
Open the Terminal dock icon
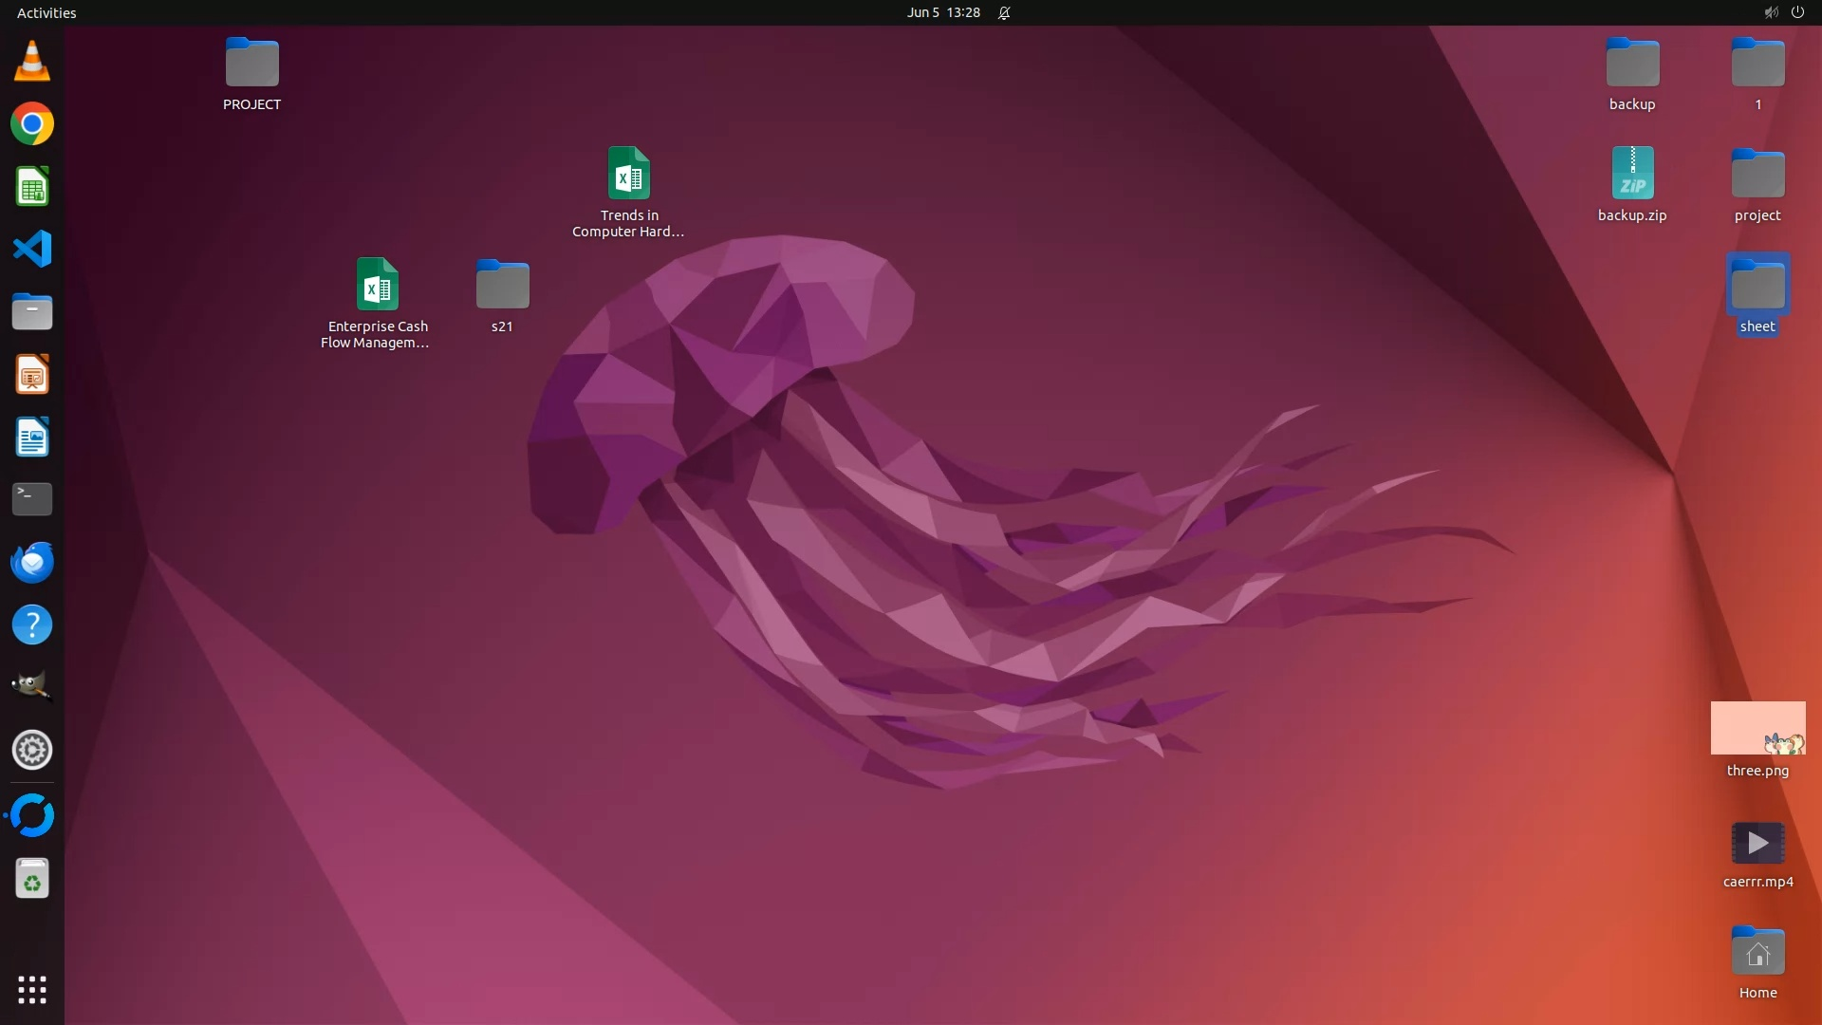pyautogui.click(x=31, y=499)
